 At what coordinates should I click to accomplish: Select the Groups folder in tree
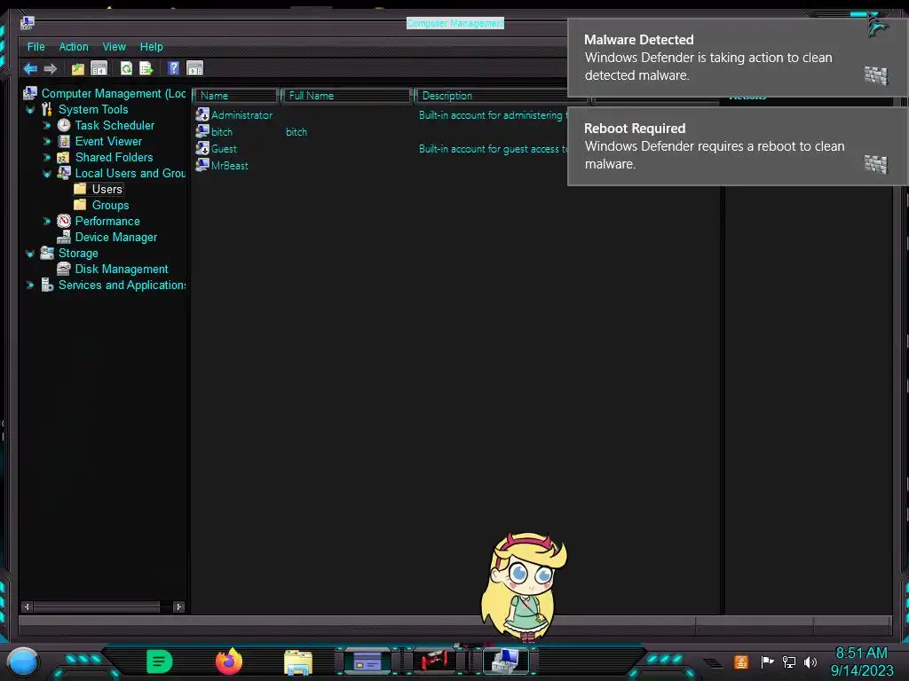110,205
